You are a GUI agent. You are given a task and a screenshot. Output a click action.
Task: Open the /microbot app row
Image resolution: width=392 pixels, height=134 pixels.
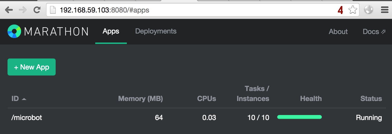[x=197, y=117]
